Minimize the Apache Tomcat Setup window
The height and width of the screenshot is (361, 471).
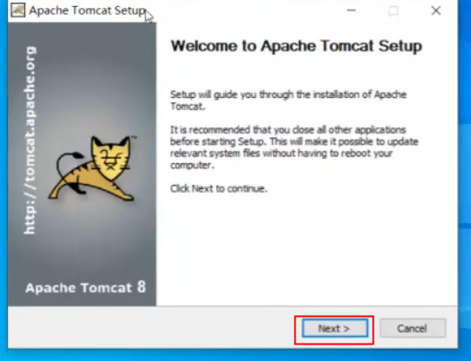351,10
